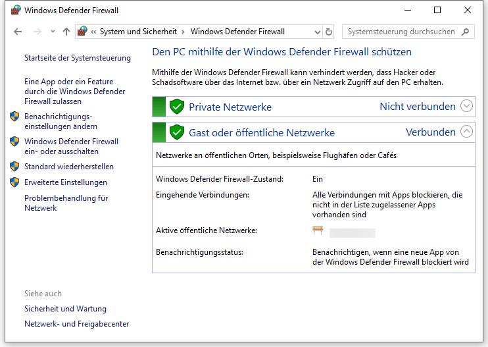Screen dimensions: 488x347
Task: Click shield icon beside 'Benachrichtigungseinstellungen ändern'
Action: [x=14, y=117]
